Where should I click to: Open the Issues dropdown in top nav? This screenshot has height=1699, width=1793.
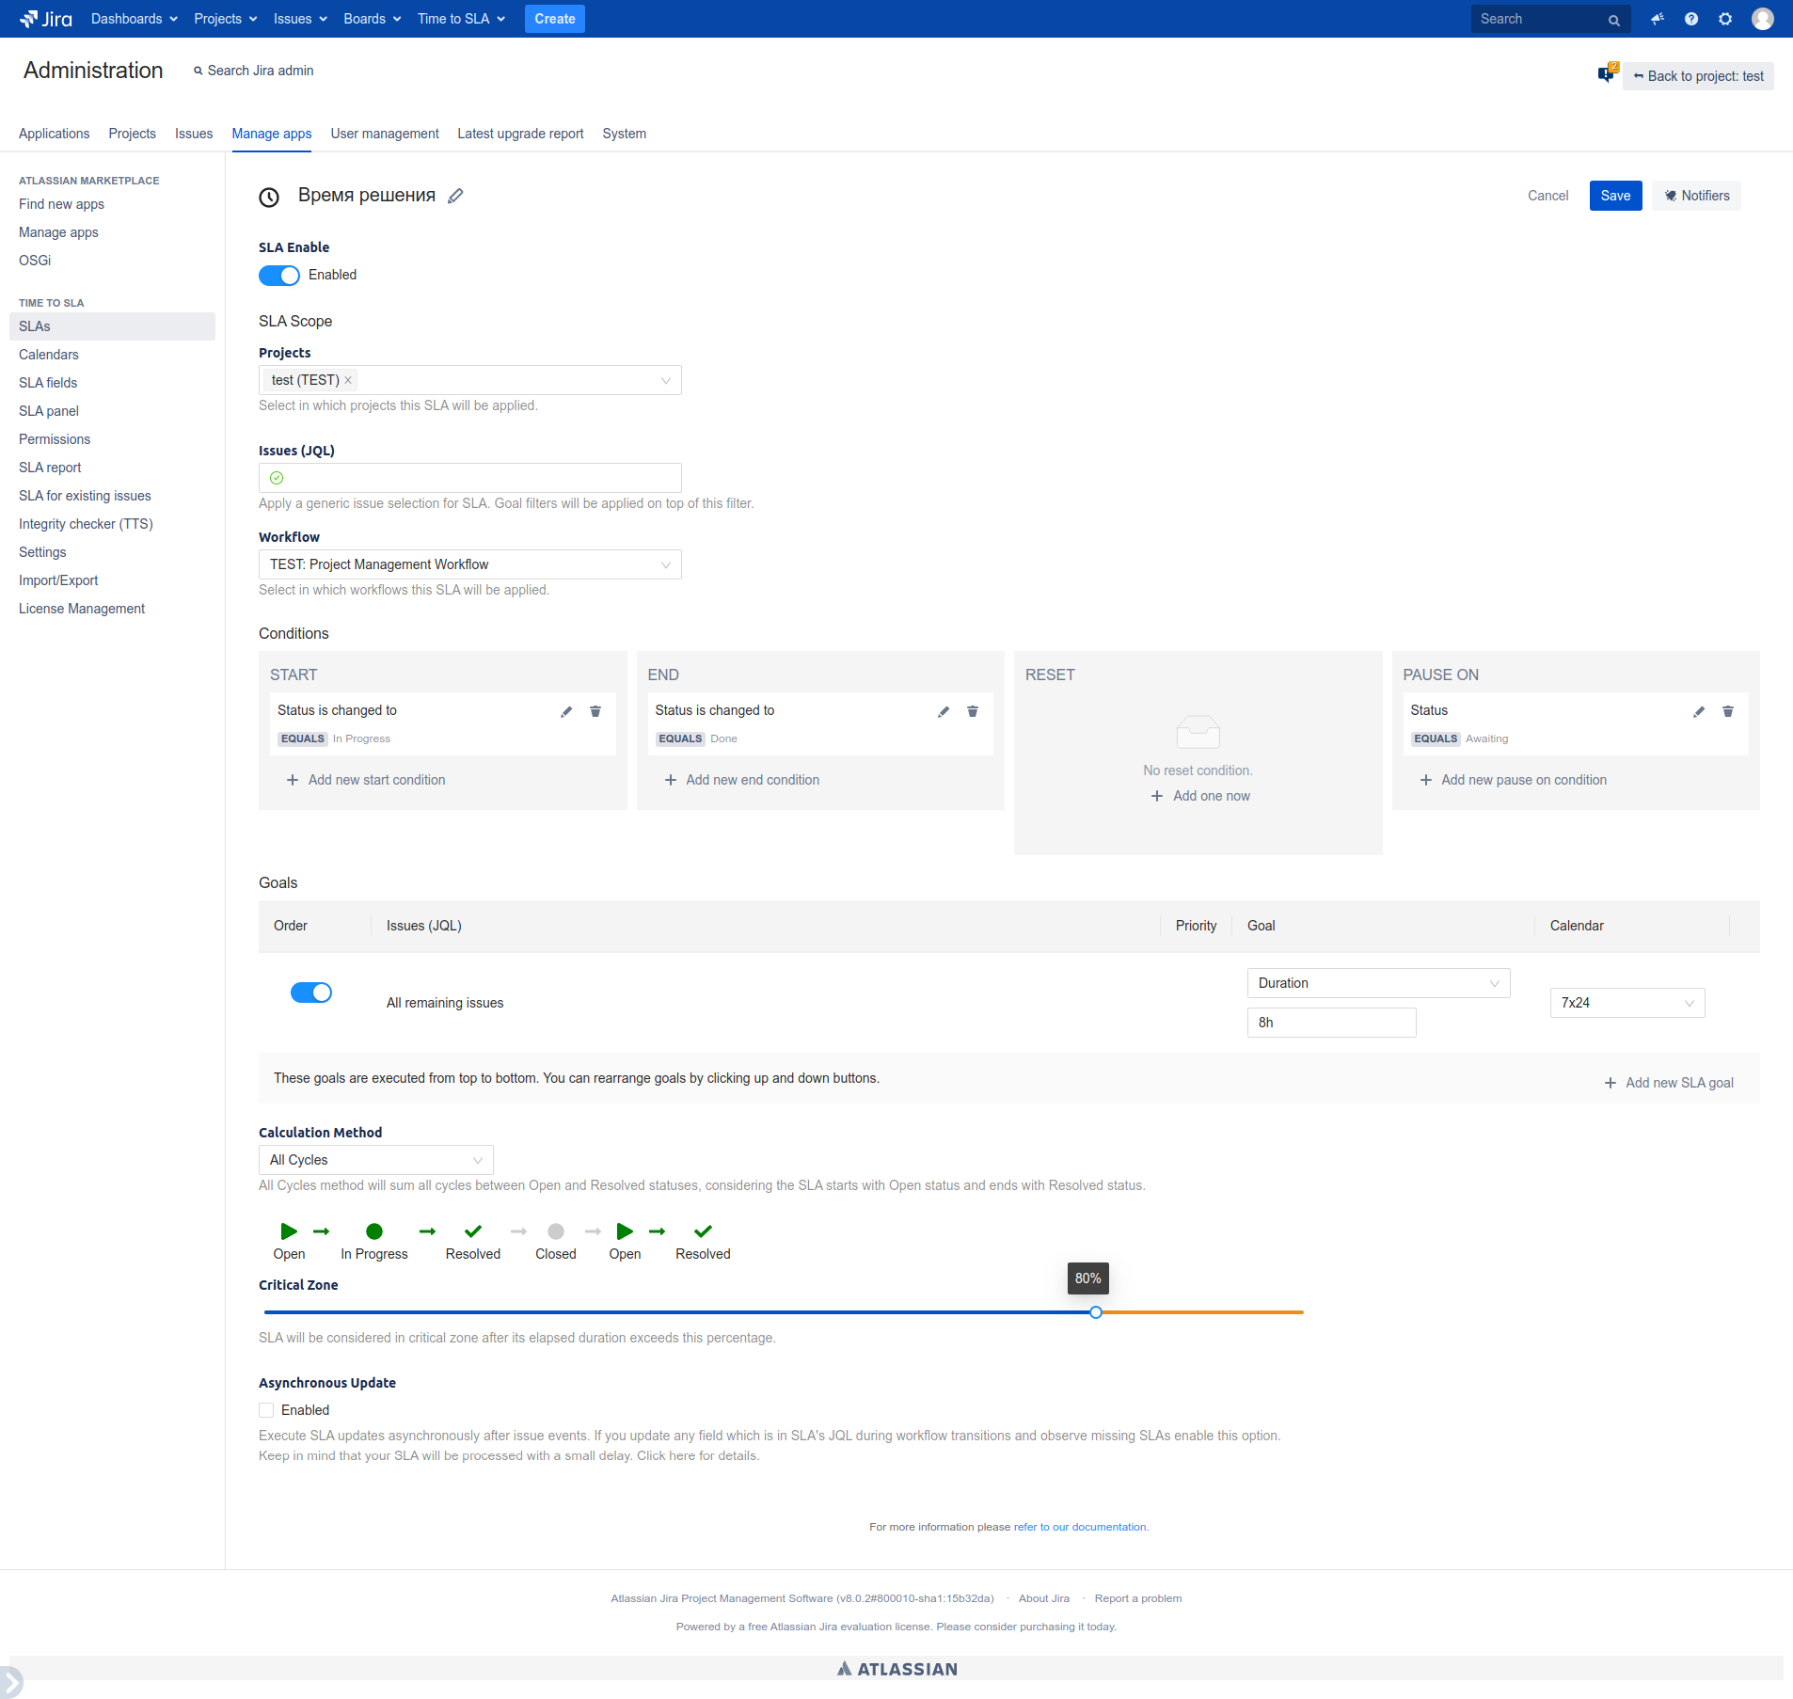click(x=300, y=19)
